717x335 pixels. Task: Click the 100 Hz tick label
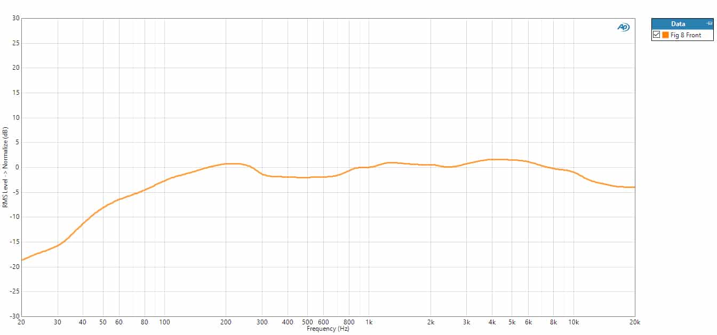(x=164, y=322)
